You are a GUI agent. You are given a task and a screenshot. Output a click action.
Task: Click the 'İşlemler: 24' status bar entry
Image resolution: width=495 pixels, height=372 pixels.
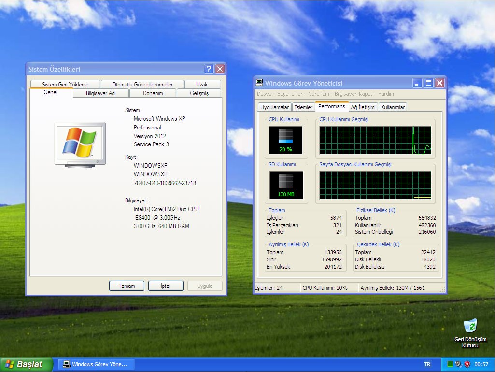[269, 288]
